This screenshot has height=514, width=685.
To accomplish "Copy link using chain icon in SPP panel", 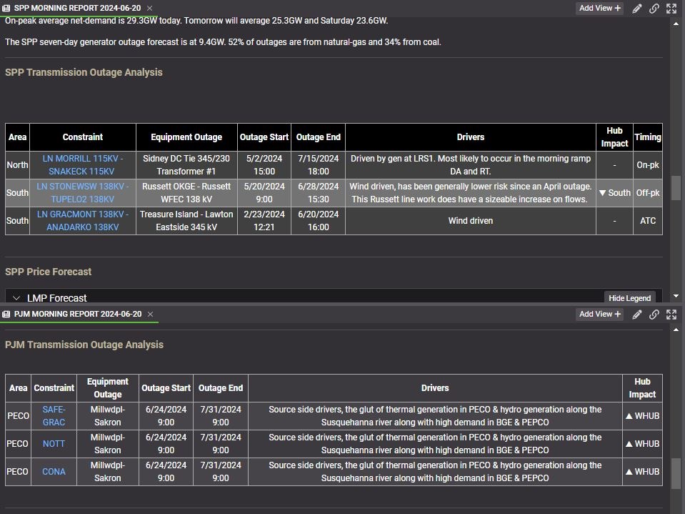I will click(x=654, y=9).
